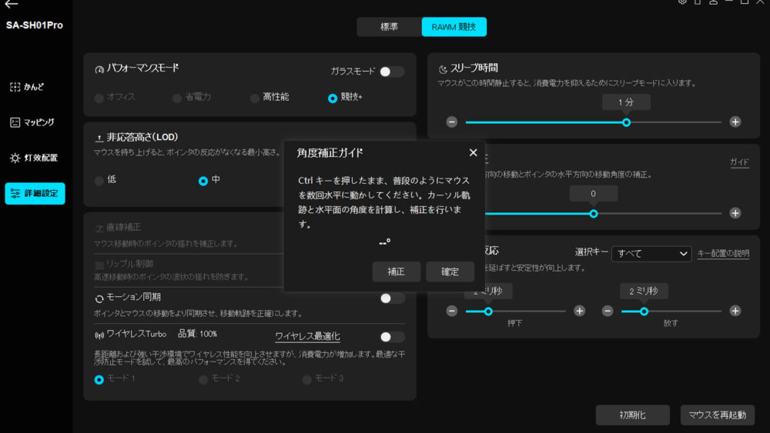
Task: Turn on the ワイヤレス最適化 switch
Action: 391,337
